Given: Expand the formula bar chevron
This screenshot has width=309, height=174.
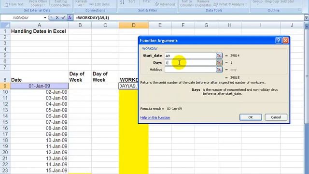Looking at the screenshot, I should tap(306, 18).
